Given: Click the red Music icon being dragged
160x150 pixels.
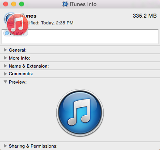Looking at the screenshot, I should click(x=18, y=25).
